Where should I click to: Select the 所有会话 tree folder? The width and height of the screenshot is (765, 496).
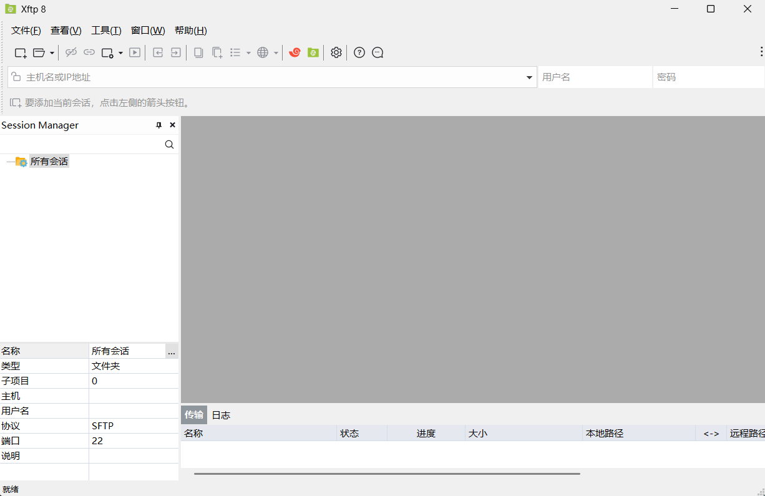49,162
